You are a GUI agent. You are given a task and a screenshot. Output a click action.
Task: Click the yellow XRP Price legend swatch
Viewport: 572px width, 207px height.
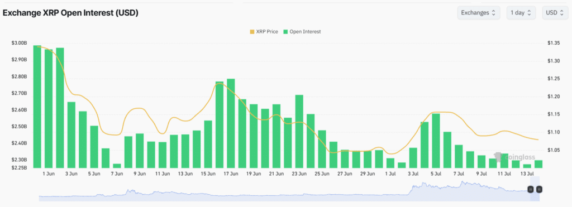(252, 32)
